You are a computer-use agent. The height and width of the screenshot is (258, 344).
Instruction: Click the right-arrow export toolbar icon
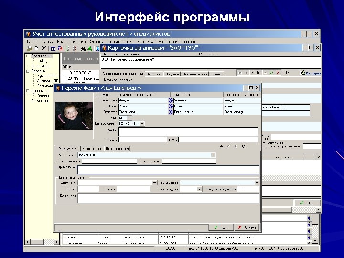pyautogui.click(x=75, y=48)
